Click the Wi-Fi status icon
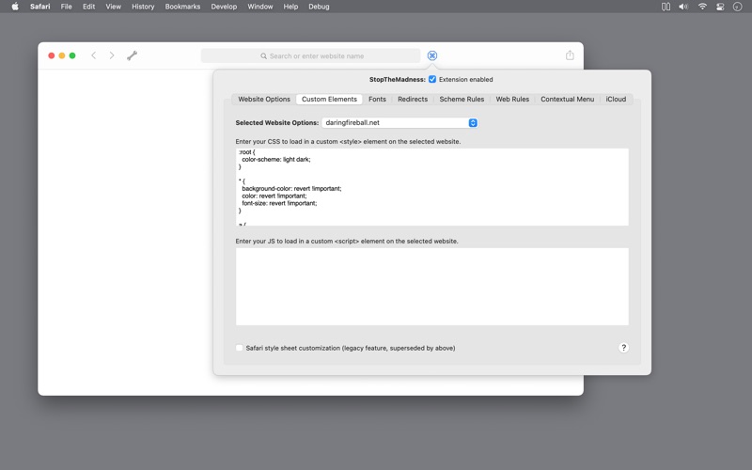This screenshot has height=470, width=752. coord(702,7)
